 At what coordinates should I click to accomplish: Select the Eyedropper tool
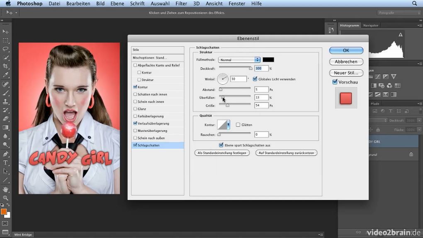5,75
